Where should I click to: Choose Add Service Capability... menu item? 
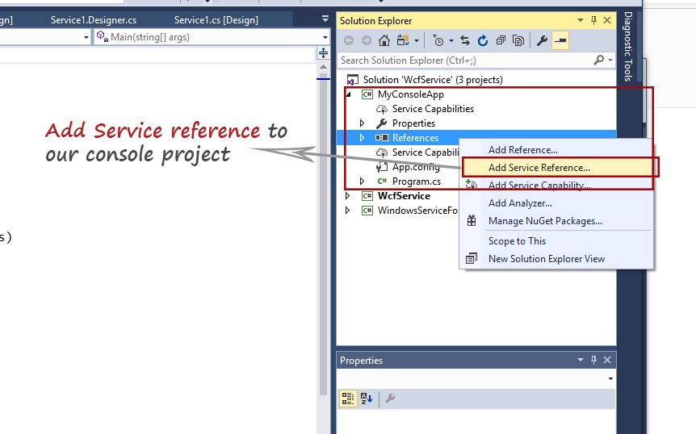556,186
